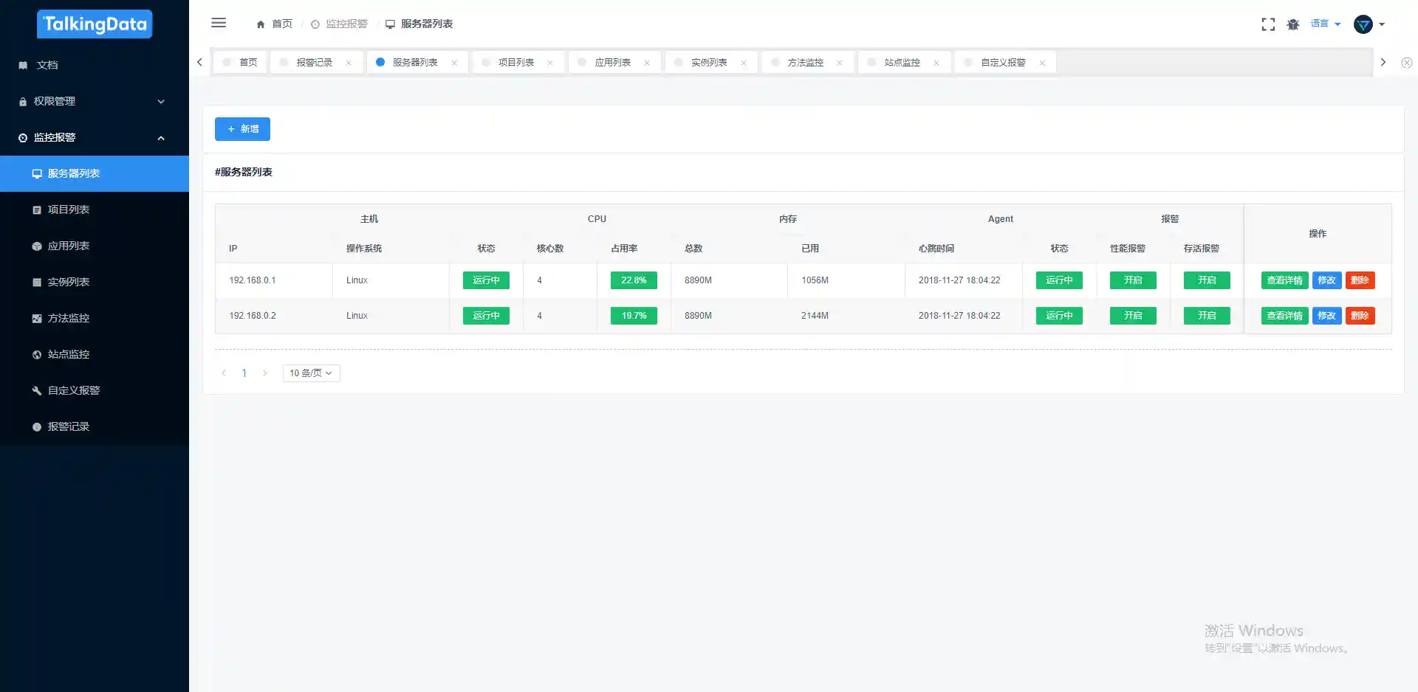This screenshot has height=692, width=1418.
Task: Collapse the 监控报警 sidebar menu
Action: coord(95,137)
